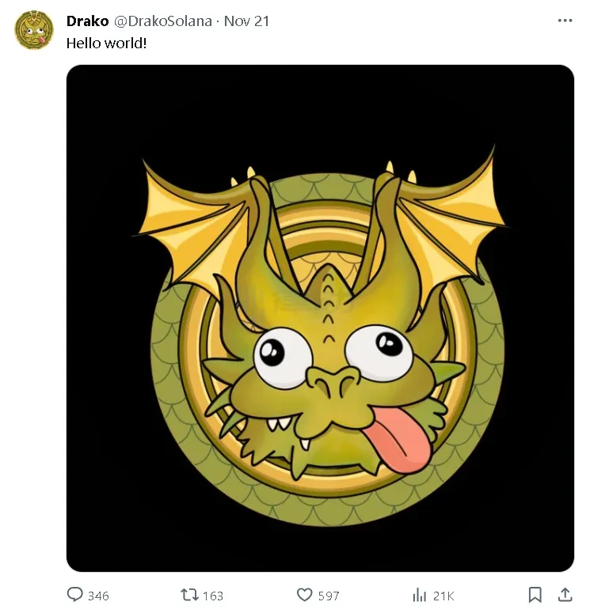
Task: Click the 163 repost count
Action: [x=213, y=596]
